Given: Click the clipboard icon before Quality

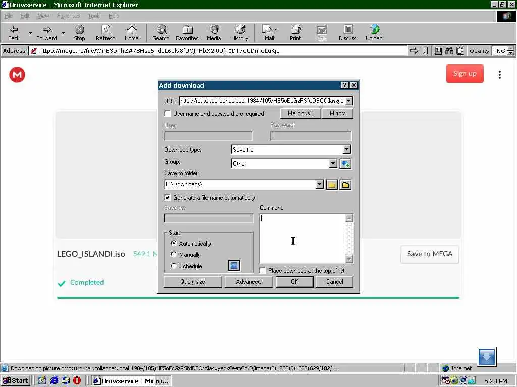Looking at the screenshot, I should [x=460, y=51].
